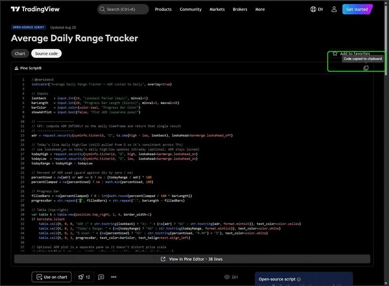The image size is (389, 286).
Task: Click the open-source script help icon
Action: (298, 279)
